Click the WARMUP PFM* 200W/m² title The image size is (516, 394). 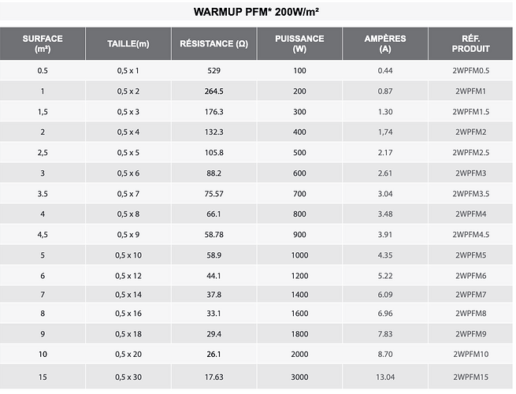tap(256, 12)
